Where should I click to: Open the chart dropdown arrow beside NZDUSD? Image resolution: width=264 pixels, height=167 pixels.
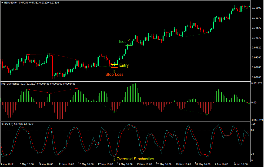(x=3, y=2)
